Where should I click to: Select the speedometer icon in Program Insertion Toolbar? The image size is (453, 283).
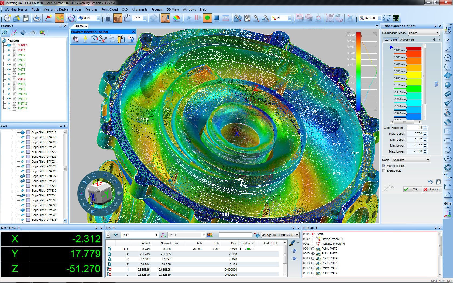[94, 39]
